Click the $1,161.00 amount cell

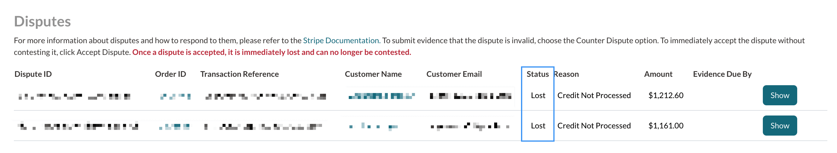coord(666,125)
